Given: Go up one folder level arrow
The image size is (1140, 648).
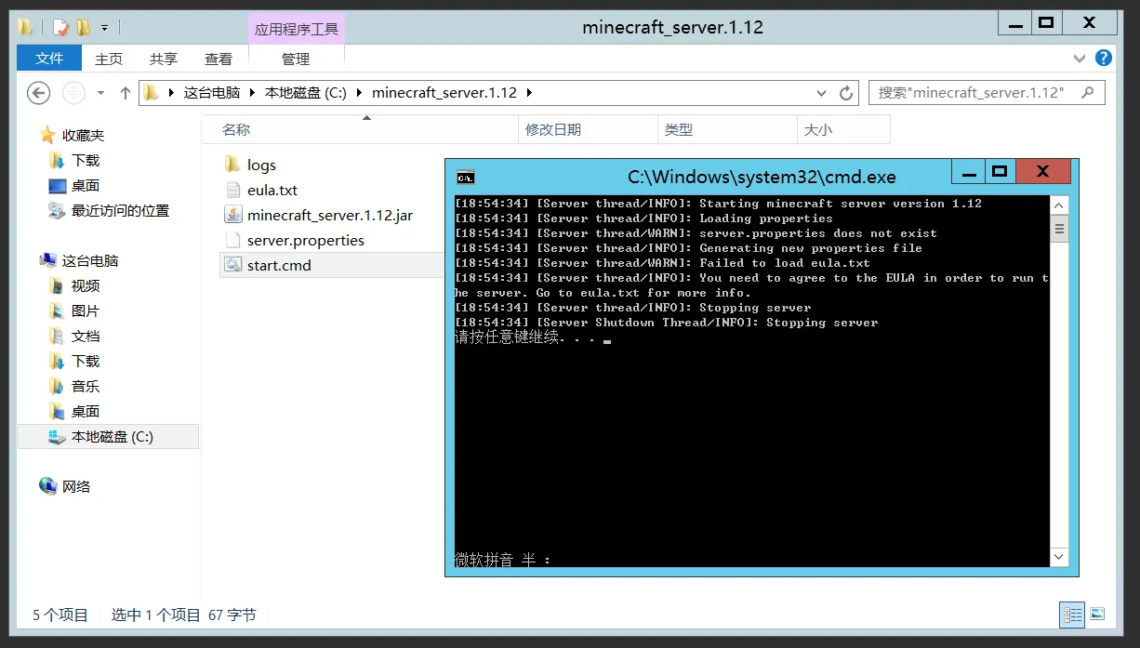Looking at the screenshot, I should (x=126, y=93).
